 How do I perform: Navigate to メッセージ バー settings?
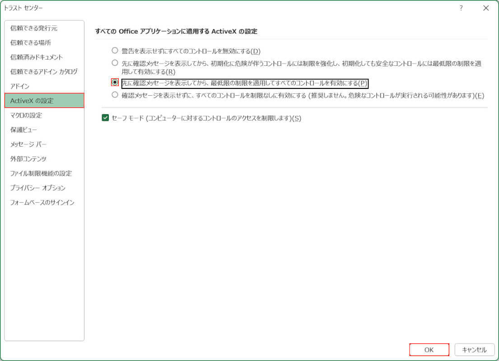pyautogui.click(x=28, y=144)
